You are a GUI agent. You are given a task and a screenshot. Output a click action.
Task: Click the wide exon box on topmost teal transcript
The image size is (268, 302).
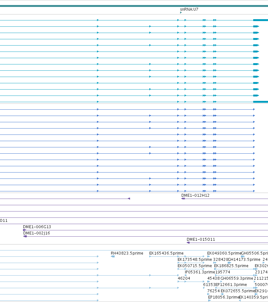click(x=260, y=20)
